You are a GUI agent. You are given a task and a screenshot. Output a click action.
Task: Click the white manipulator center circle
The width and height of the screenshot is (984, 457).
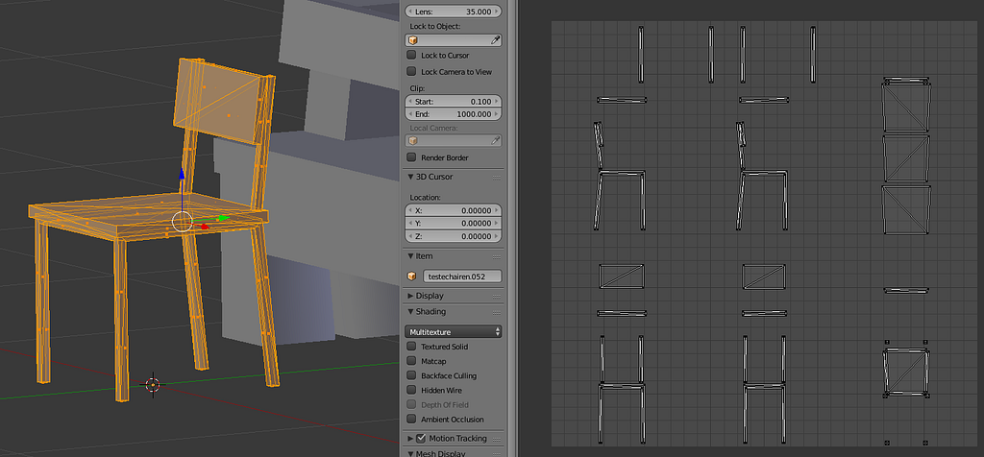(183, 222)
